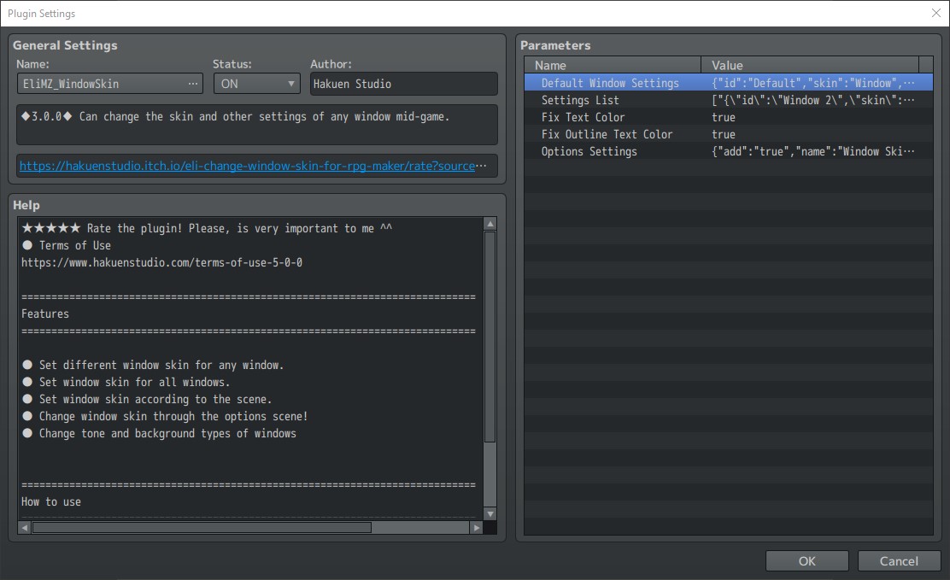Viewport: 950px width, 580px height.
Task: Select the Settings List parameter row
Action: [580, 100]
